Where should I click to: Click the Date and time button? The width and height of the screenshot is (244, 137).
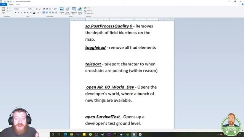pos(74,11)
